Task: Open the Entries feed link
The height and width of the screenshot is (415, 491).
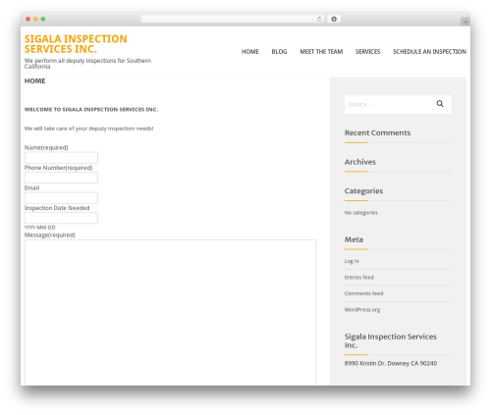Action: (358, 278)
